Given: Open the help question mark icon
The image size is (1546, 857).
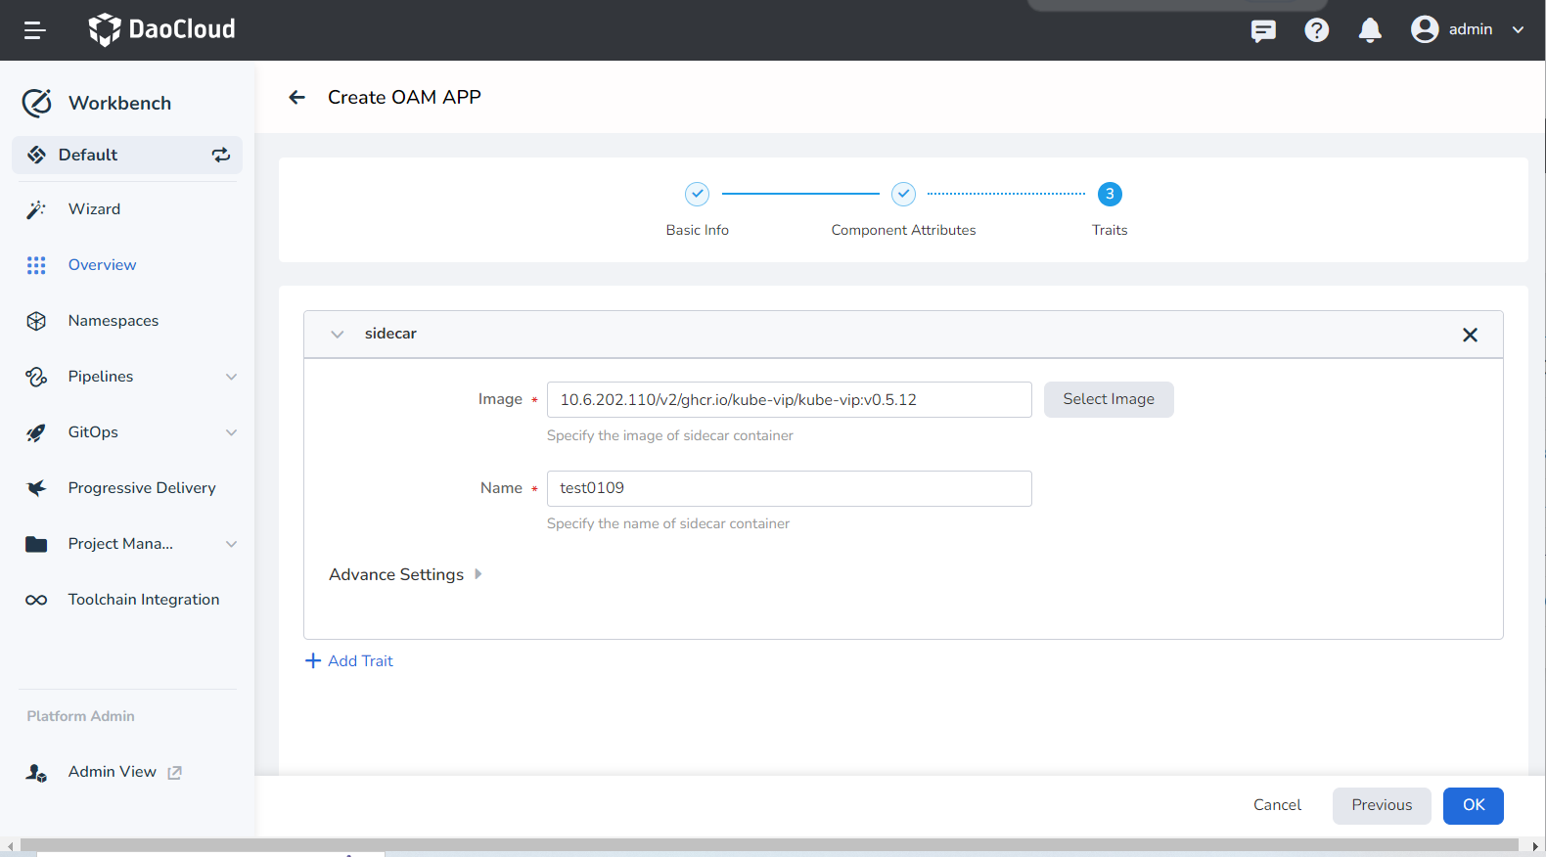Looking at the screenshot, I should coord(1316,30).
